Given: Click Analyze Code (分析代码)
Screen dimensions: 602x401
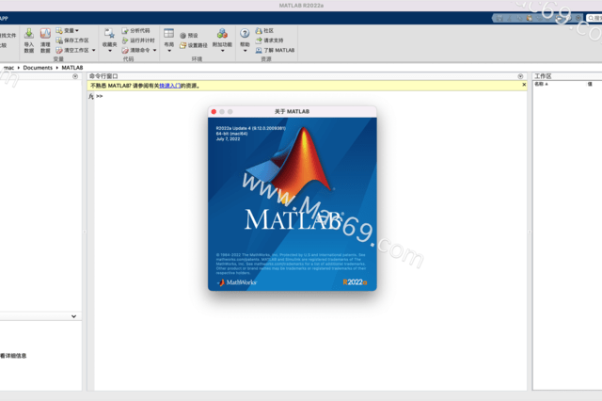Looking at the screenshot, I should click(x=135, y=30).
